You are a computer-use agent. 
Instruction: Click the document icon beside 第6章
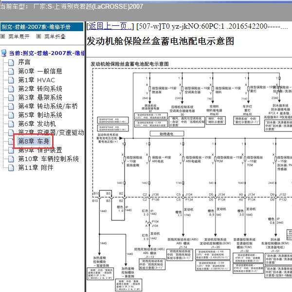click(x=11, y=124)
